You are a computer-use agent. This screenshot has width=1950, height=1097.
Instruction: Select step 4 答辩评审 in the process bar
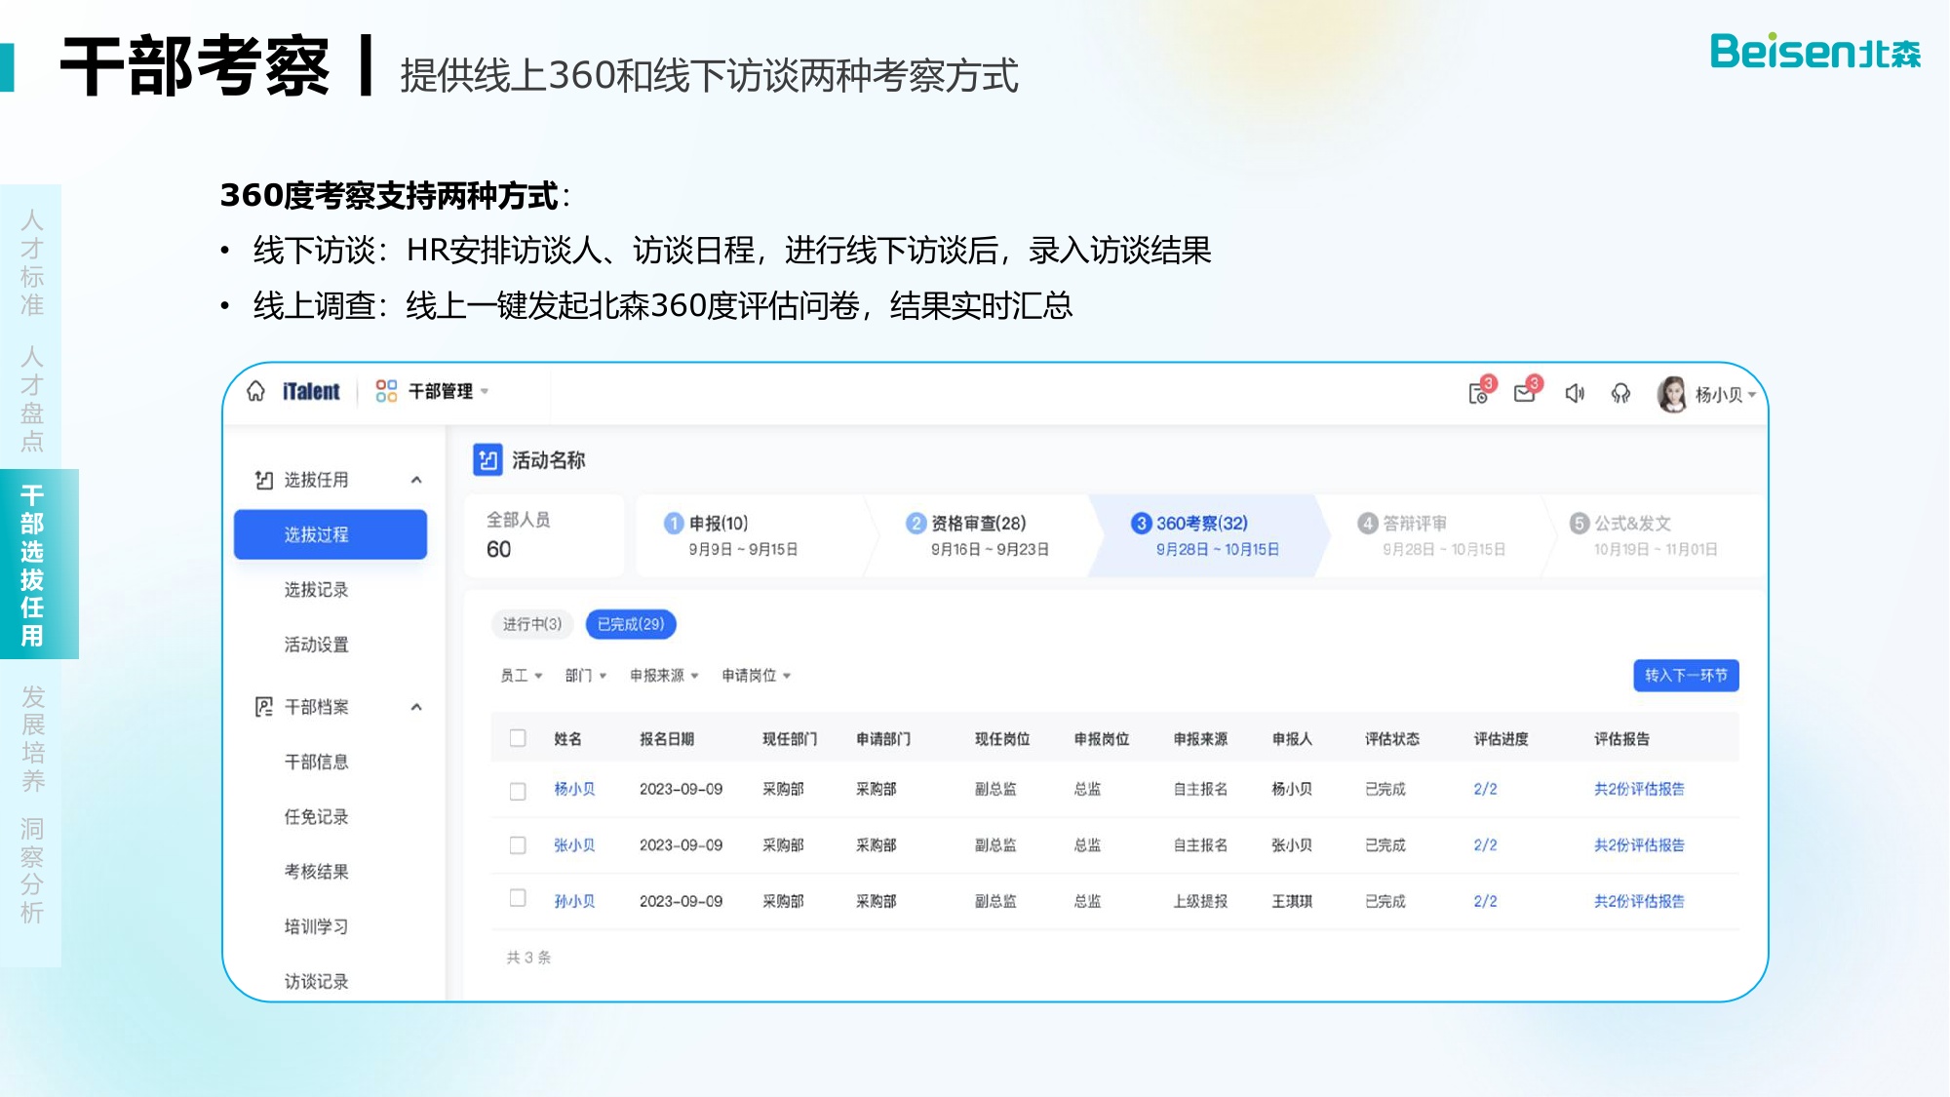pyautogui.click(x=1433, y=535)
